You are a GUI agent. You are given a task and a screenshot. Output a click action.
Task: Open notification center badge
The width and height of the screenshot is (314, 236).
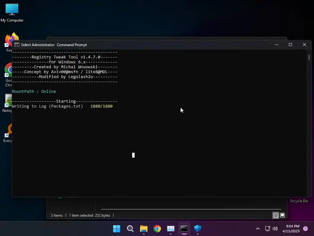tap(305, 229)
